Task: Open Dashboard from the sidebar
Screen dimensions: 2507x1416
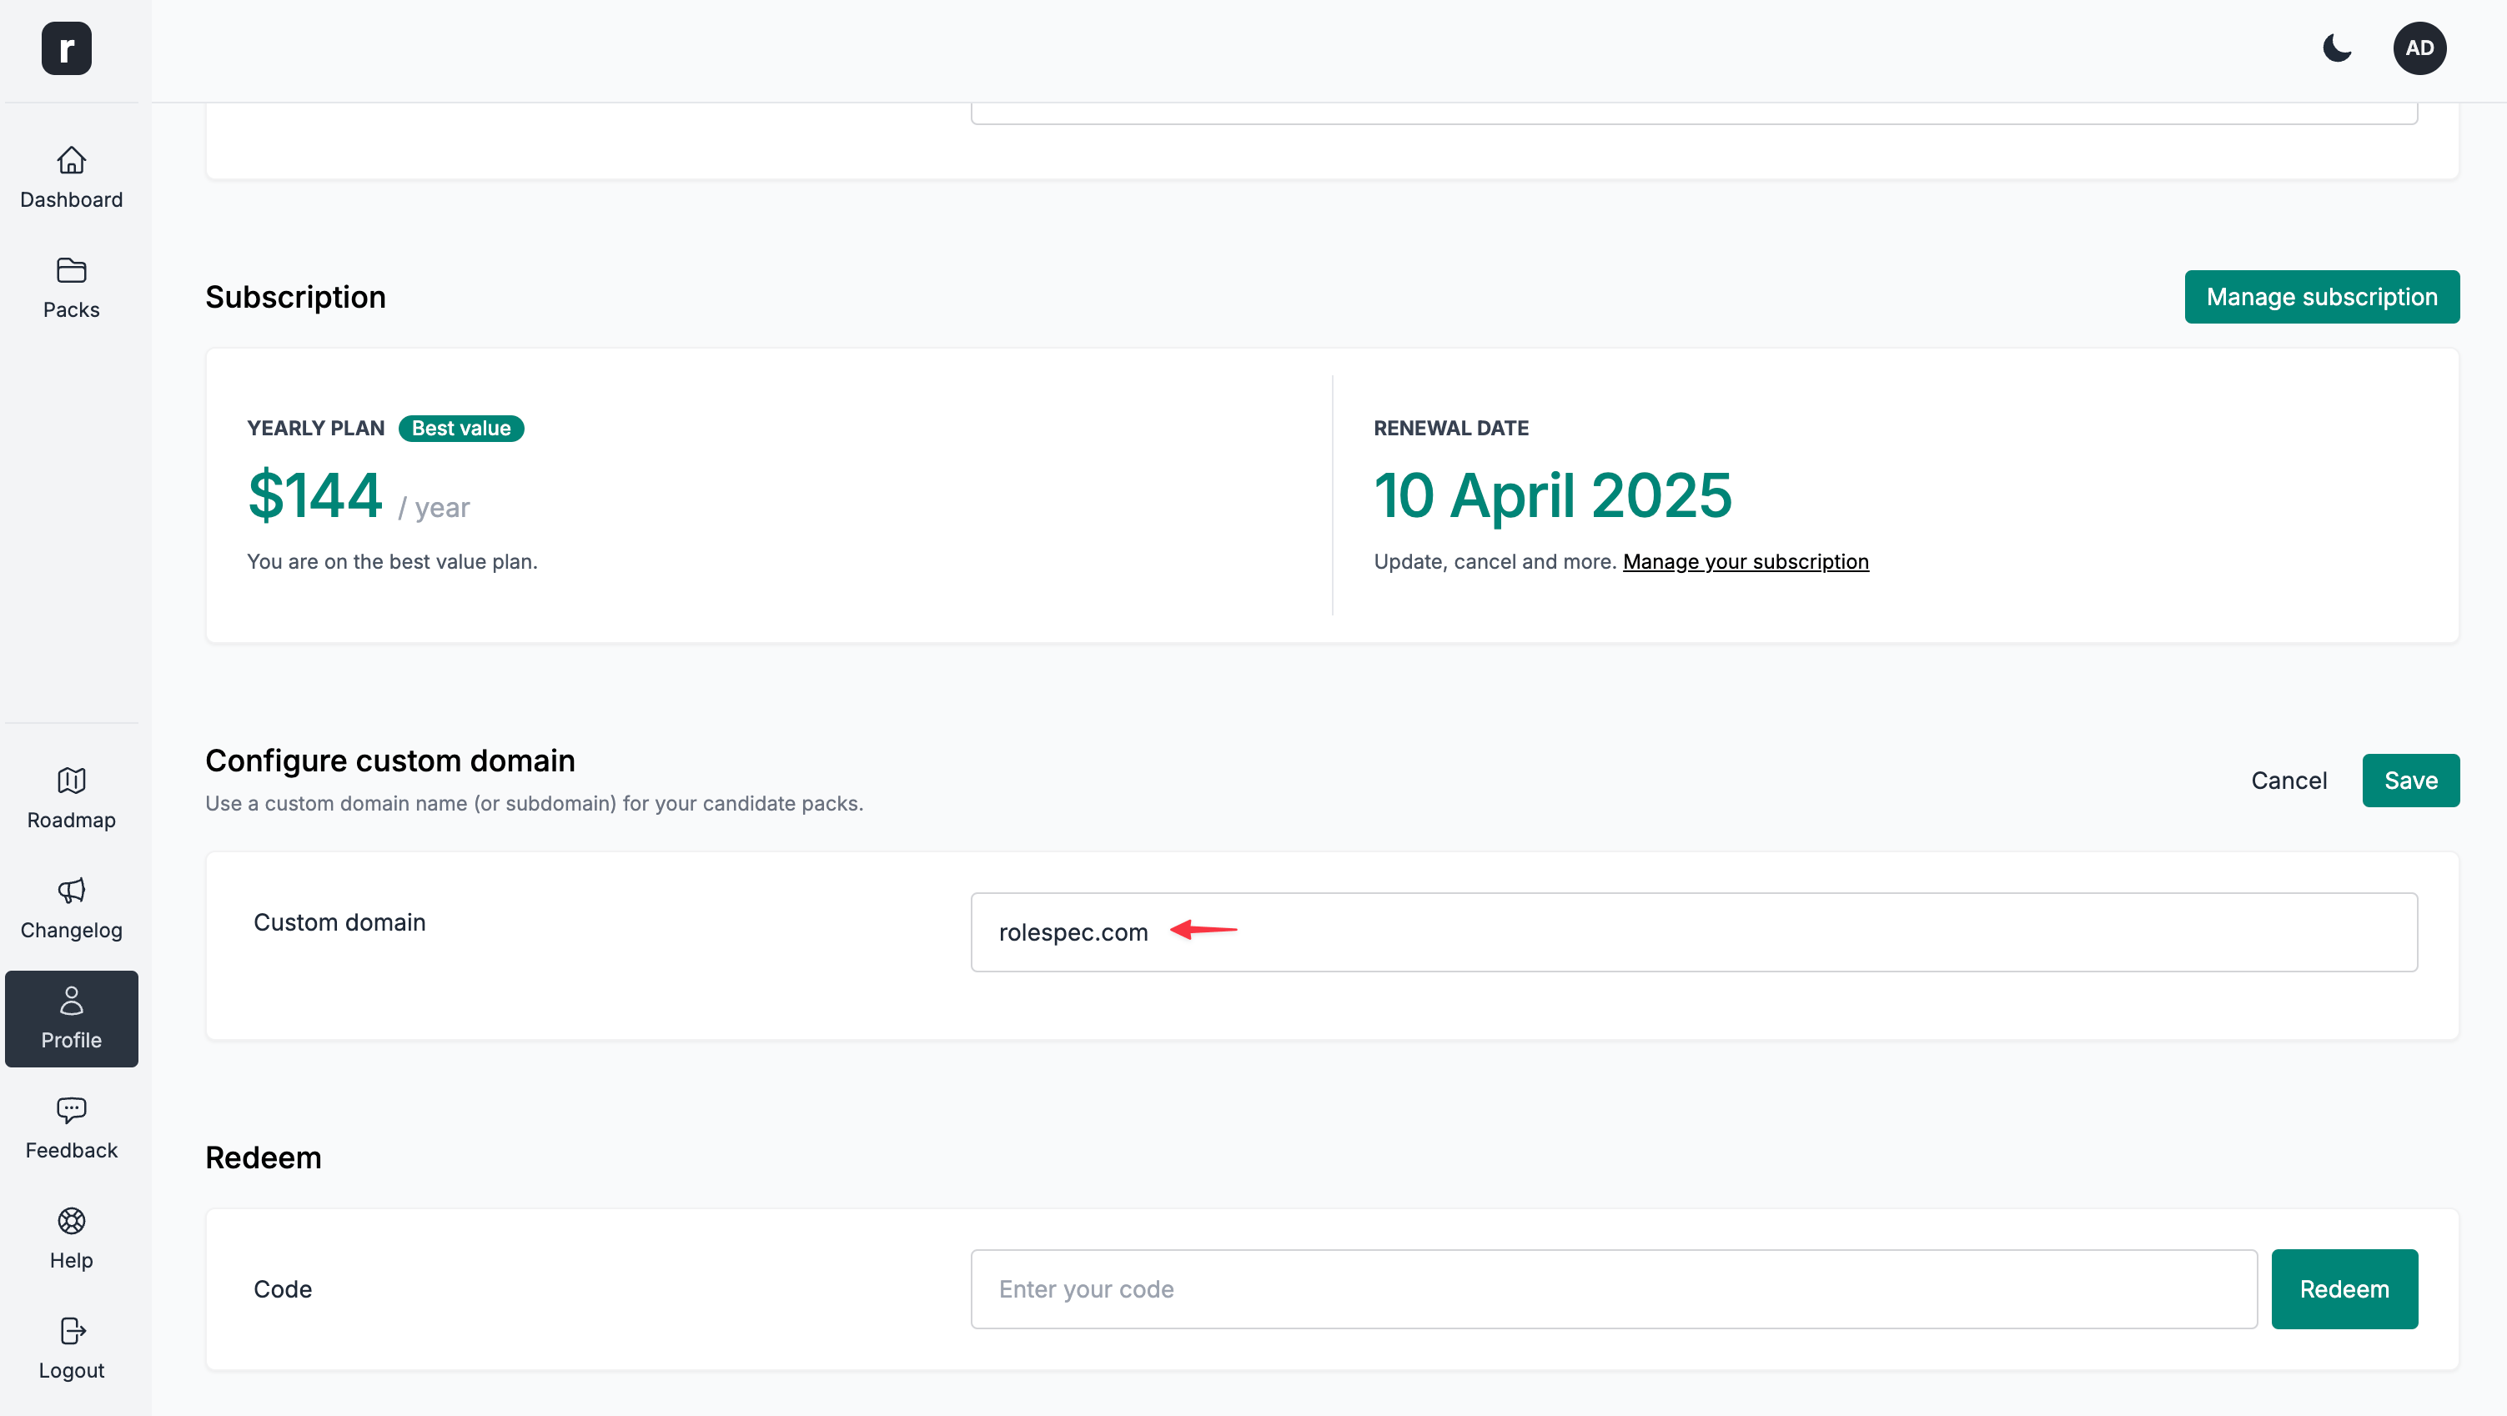Action: click(x=71, y=178)
